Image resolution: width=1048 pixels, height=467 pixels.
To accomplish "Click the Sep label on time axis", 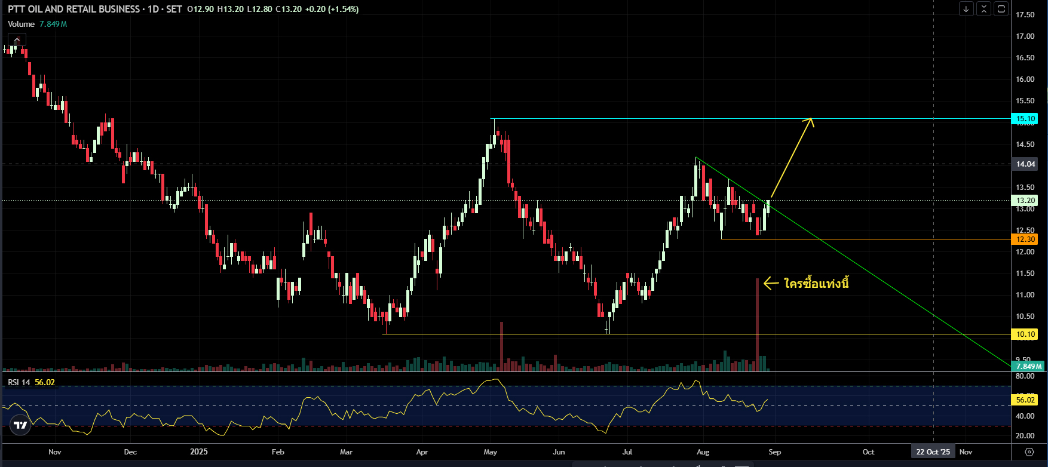I will click(775, 452).
